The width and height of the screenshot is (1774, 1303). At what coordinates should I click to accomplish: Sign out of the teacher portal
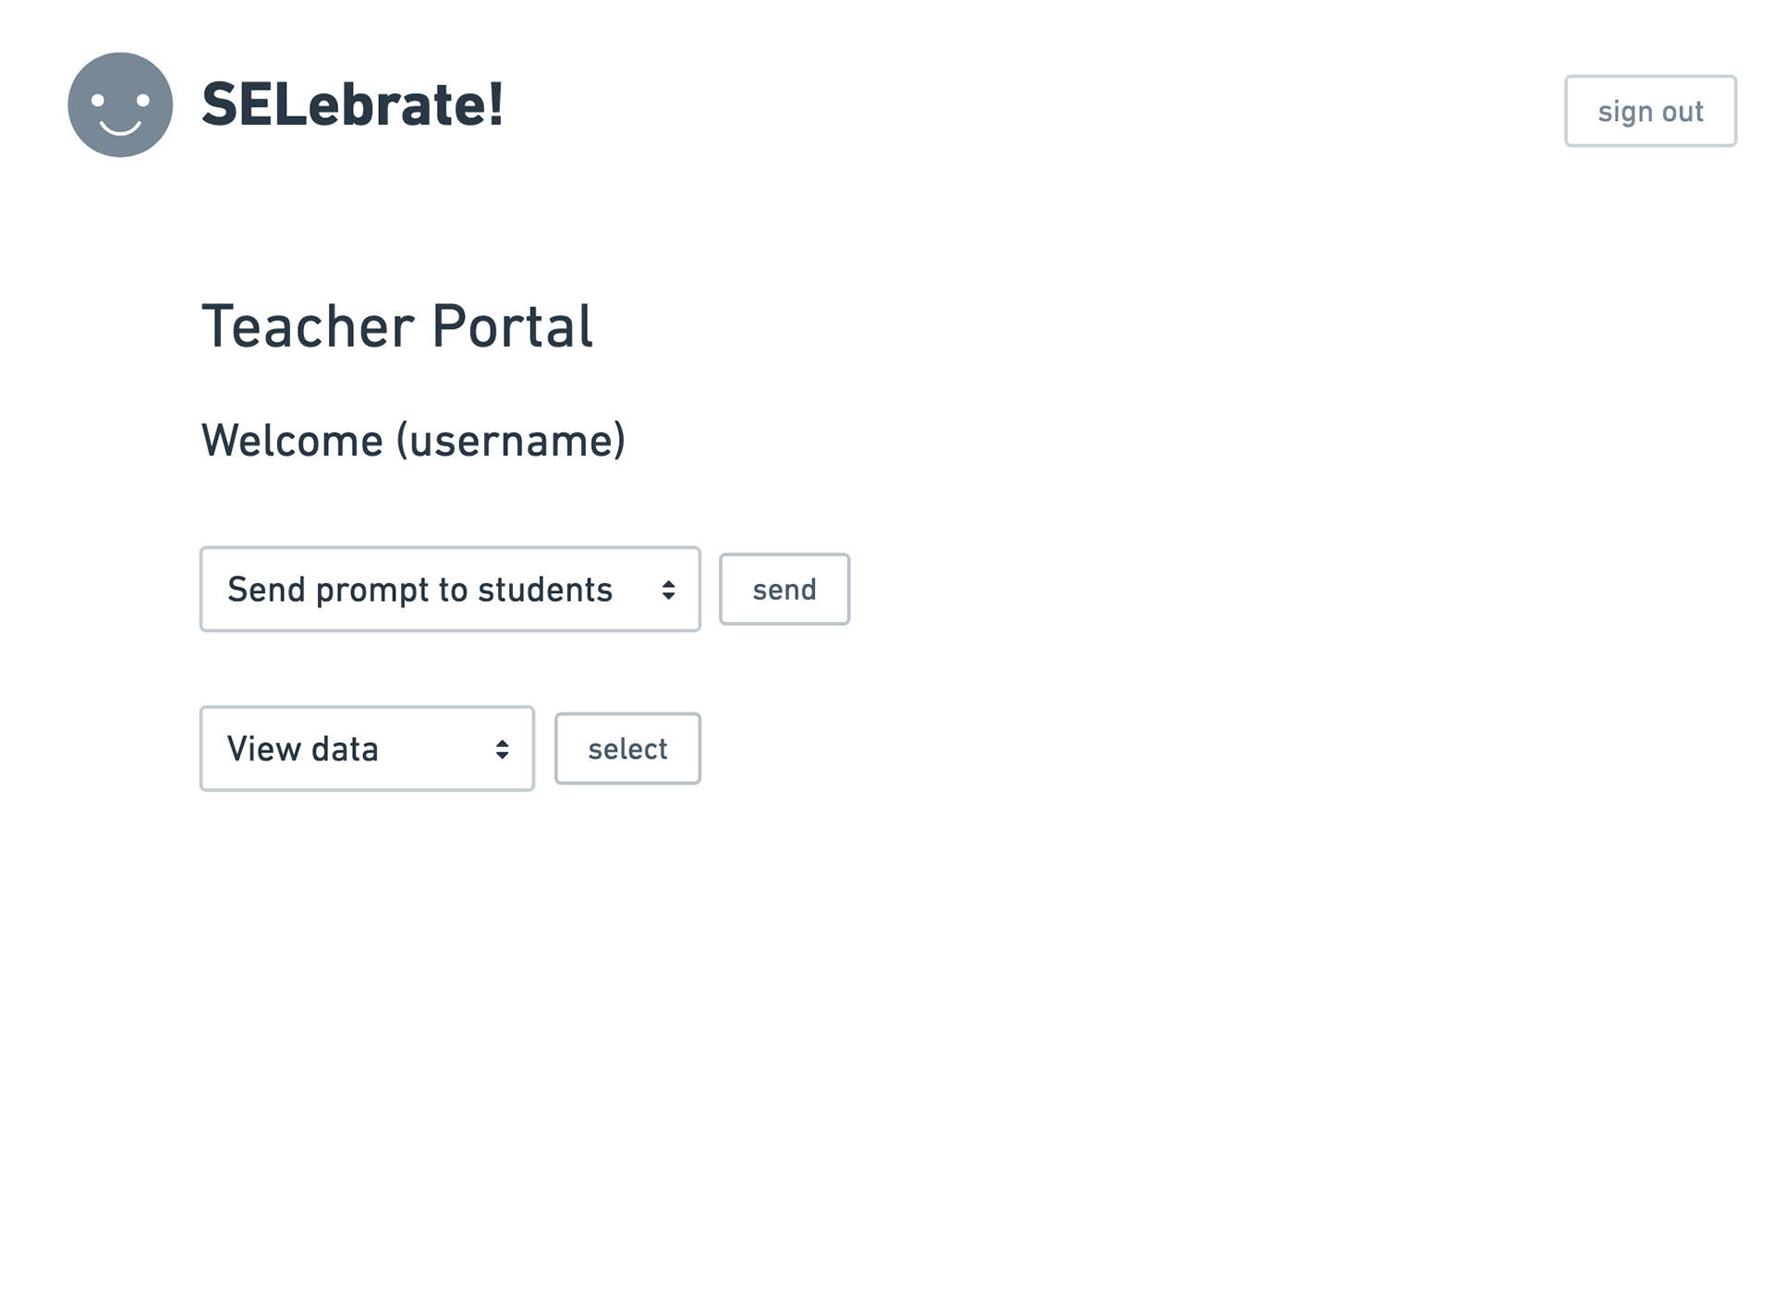click(x=1650, y=111)
